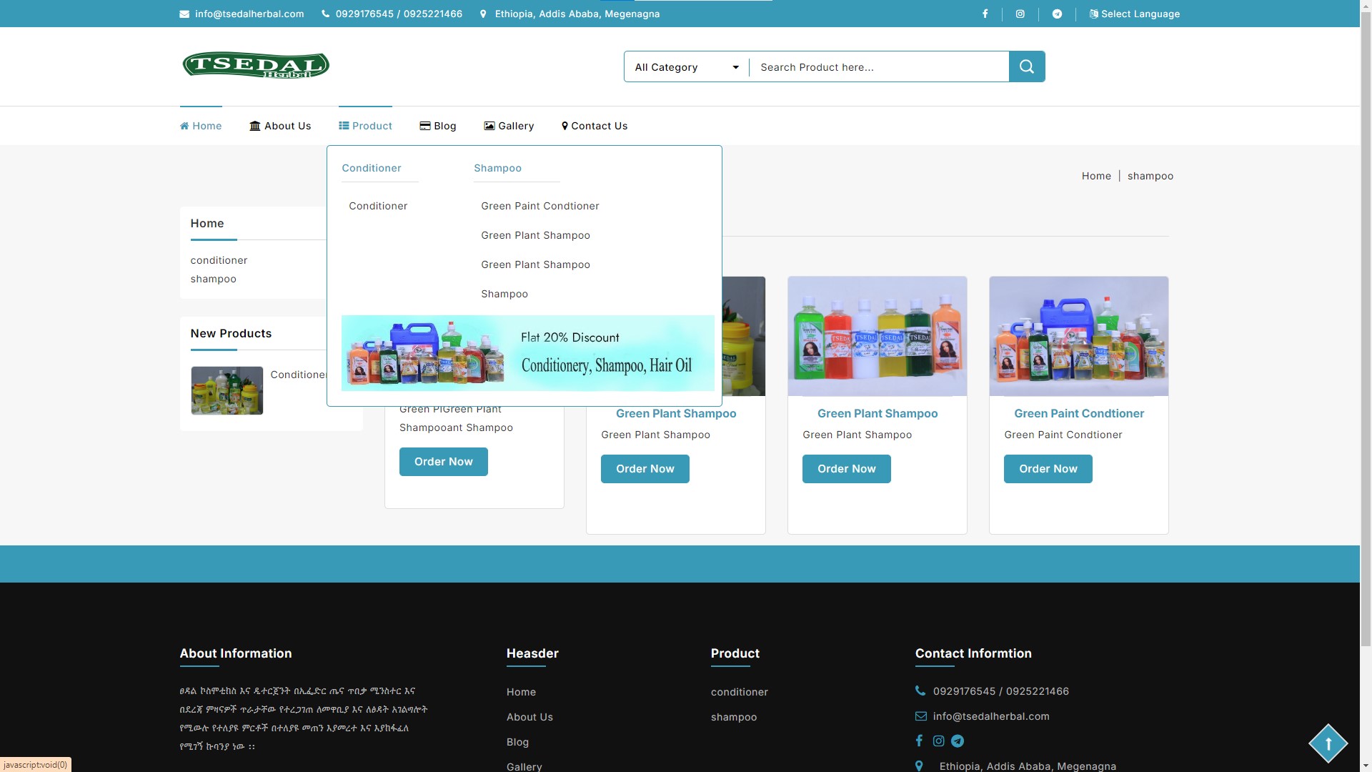
Task: Click the footer Telegram icon
Action: (x=958, y=741)
